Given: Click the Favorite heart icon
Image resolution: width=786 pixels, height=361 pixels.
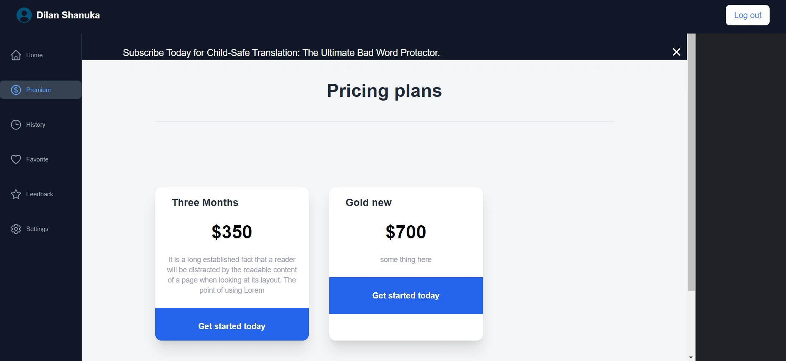Looking at the screenshot, I should click(x=16, y=159).
